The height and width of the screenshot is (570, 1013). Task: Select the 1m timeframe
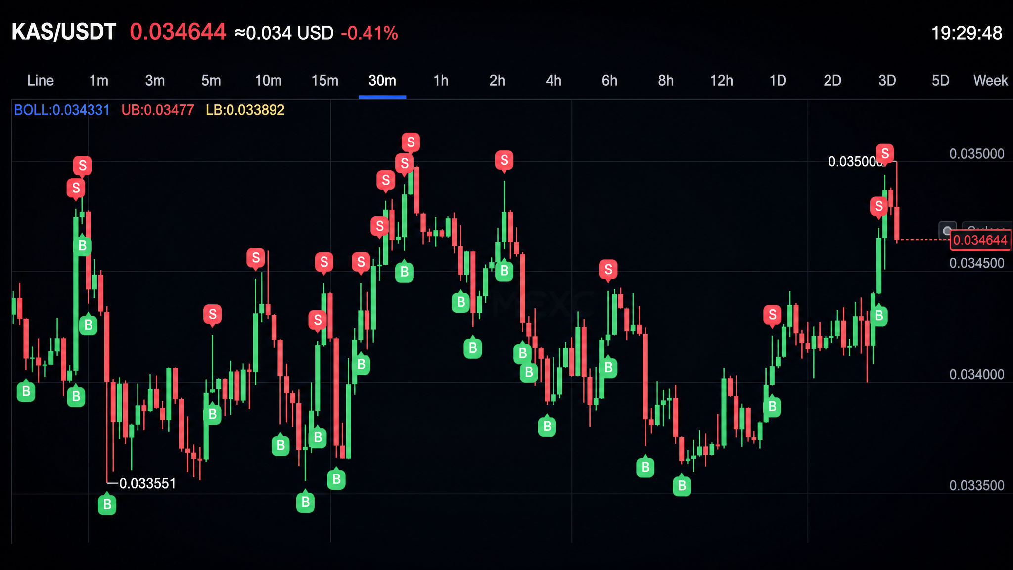tap(98, 80)
